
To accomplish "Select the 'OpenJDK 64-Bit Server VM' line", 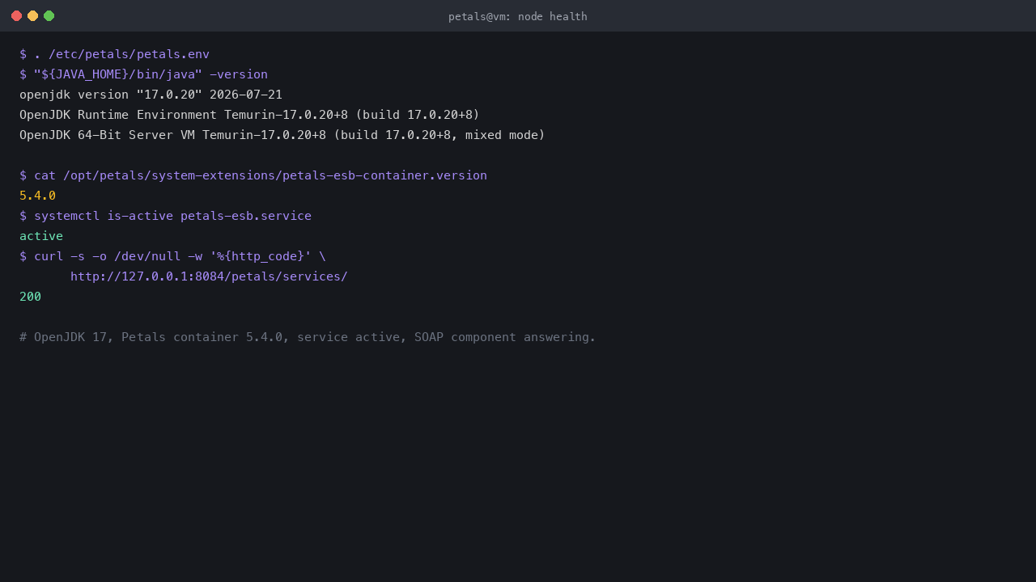I will [282, 135].
